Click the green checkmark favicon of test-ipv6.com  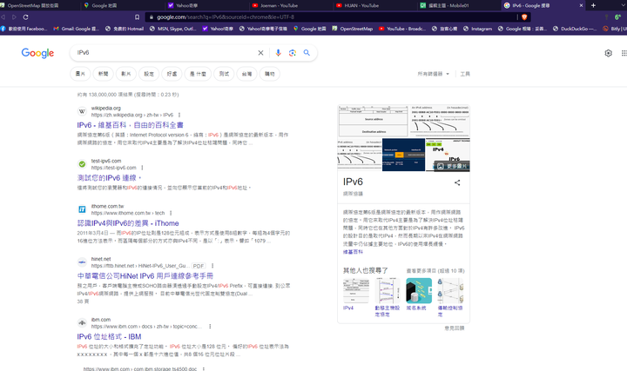click(x=82, y=164)
